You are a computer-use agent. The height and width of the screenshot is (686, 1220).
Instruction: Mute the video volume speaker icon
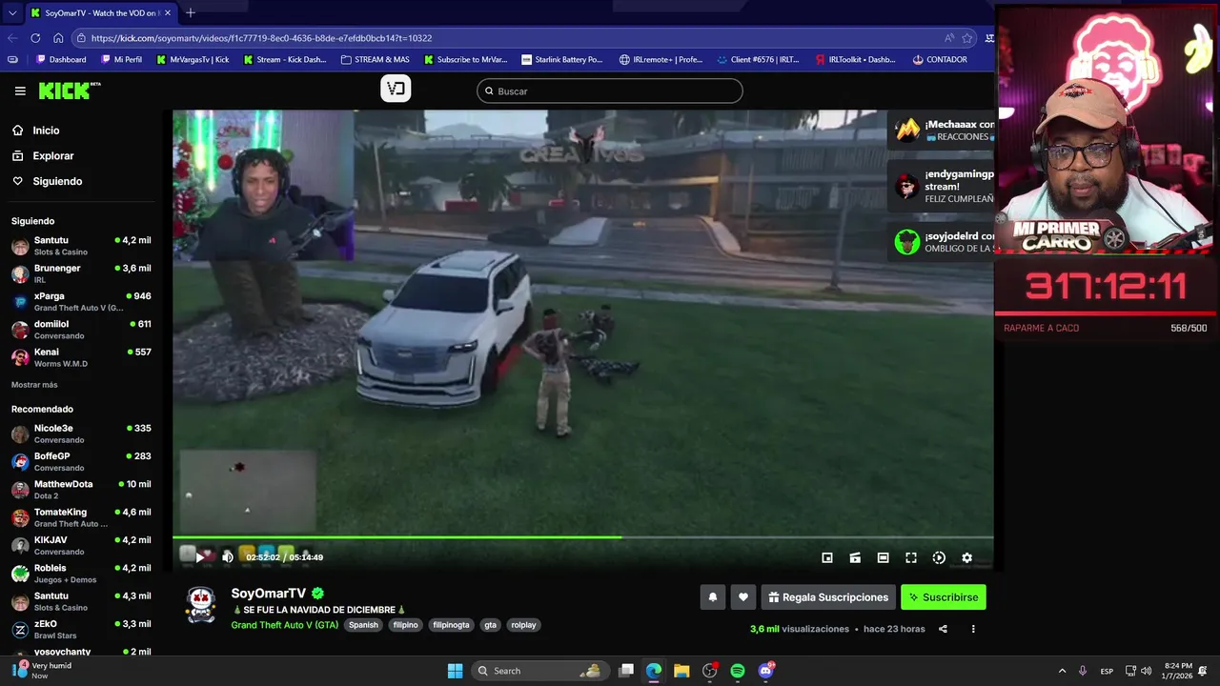227,557
